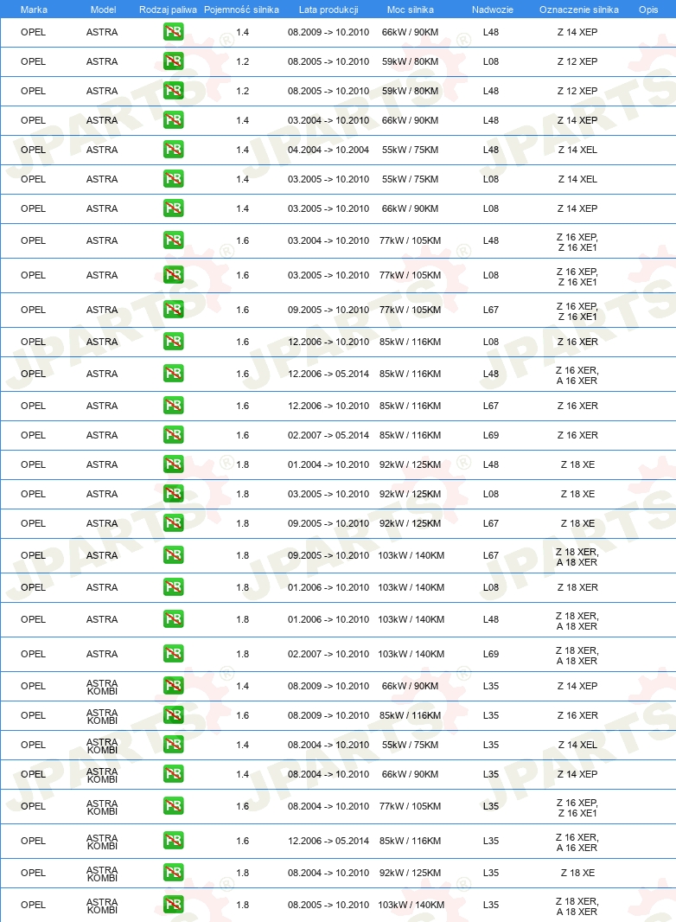The image size is (676, 922).
Task: Select the date cell 01.2004 -> 10.2010
Action: click(x=328, y=464)
